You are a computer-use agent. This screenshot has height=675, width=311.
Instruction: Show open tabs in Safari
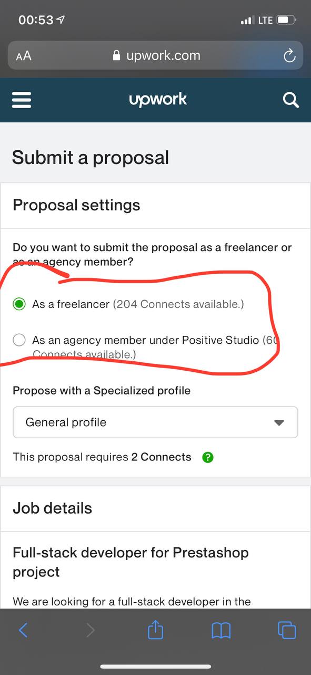click(x=287, y=630)
